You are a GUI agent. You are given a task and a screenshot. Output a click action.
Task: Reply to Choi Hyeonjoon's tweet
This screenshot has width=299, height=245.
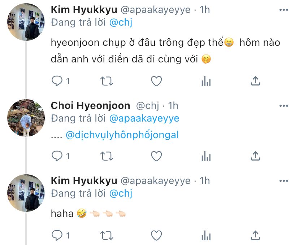[x=57, y=156]
